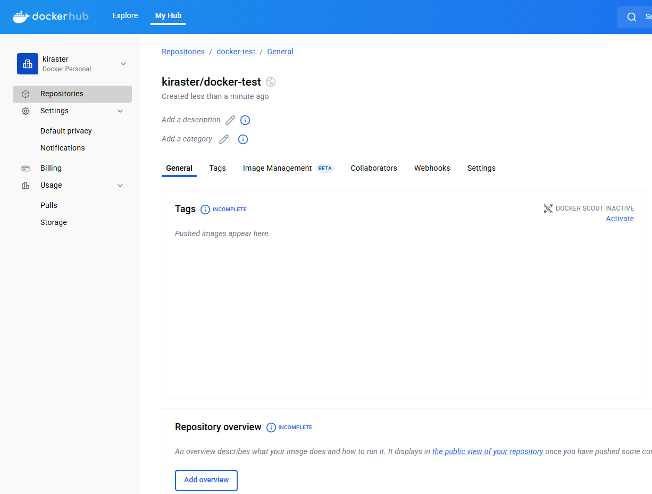Click the pencil icon to edit description
The width and height of the screenshot is (652, 494).
point(230,120)
